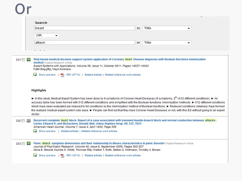This screenshot has height=181, width=242.
Task: Click the green article icon for result 331
Action: 28,60
